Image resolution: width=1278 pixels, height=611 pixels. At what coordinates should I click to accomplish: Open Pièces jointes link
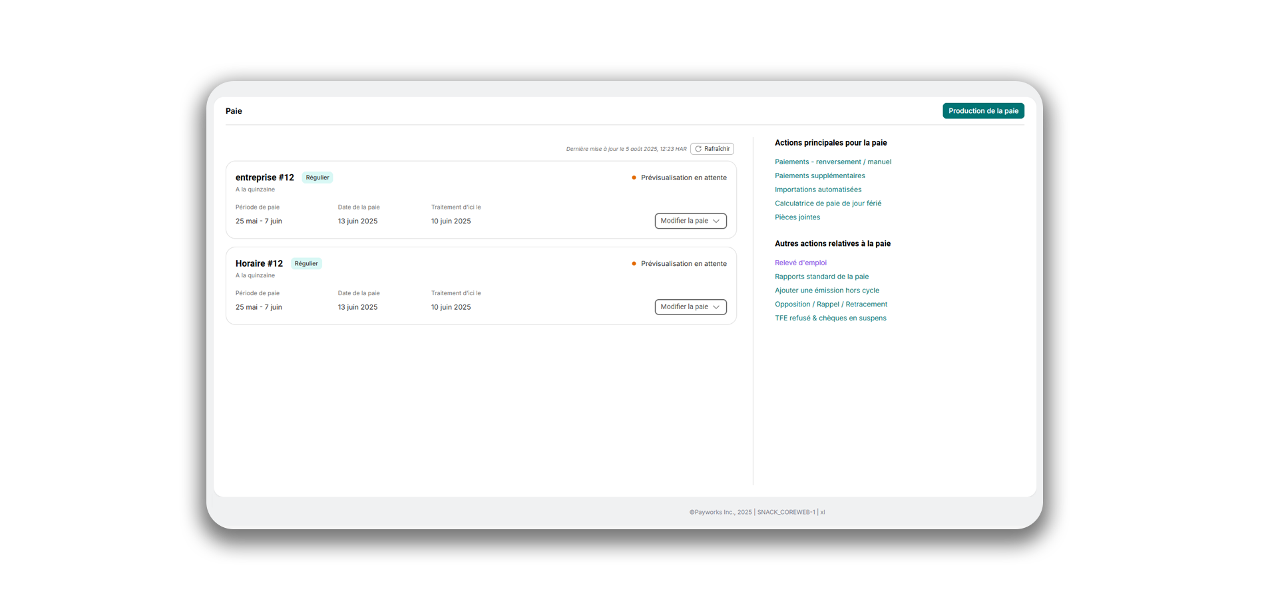pyautogui.click(x=797, y=217)
